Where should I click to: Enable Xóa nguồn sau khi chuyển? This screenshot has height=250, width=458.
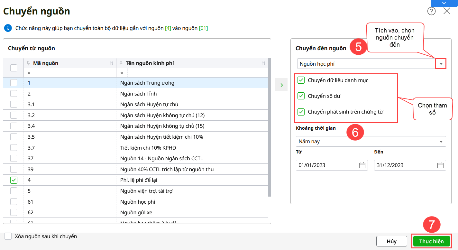(x=8, y=236)
